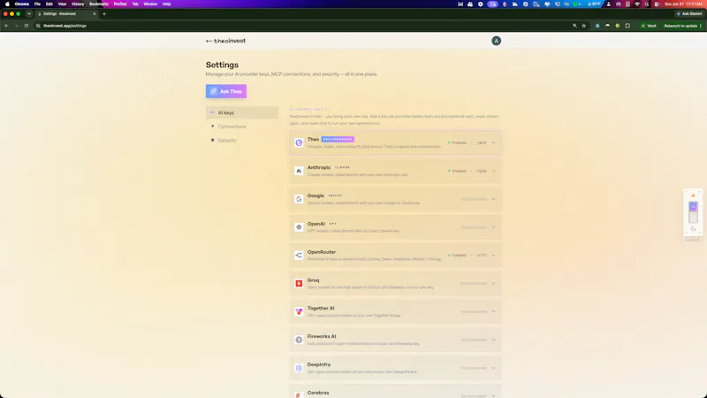
Task: Click the Wi-Fi icon in the menu bar
Action: pos(637,4)
